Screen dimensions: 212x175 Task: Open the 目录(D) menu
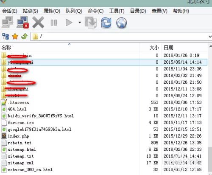click(138, 11)
